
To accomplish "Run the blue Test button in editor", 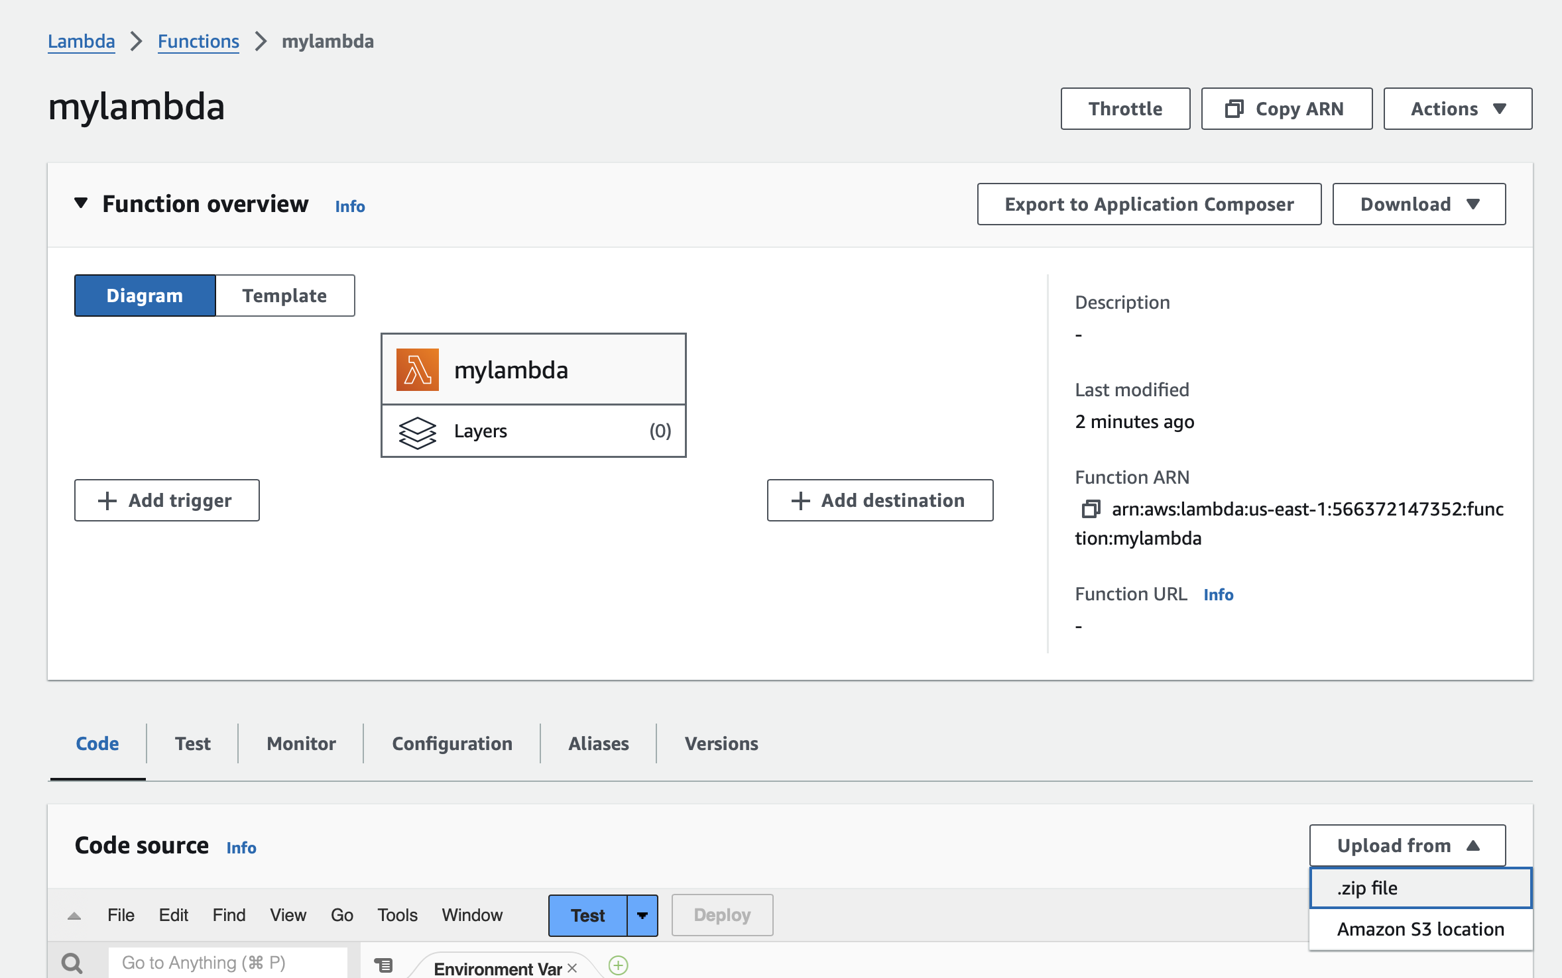I will [588, 915].
